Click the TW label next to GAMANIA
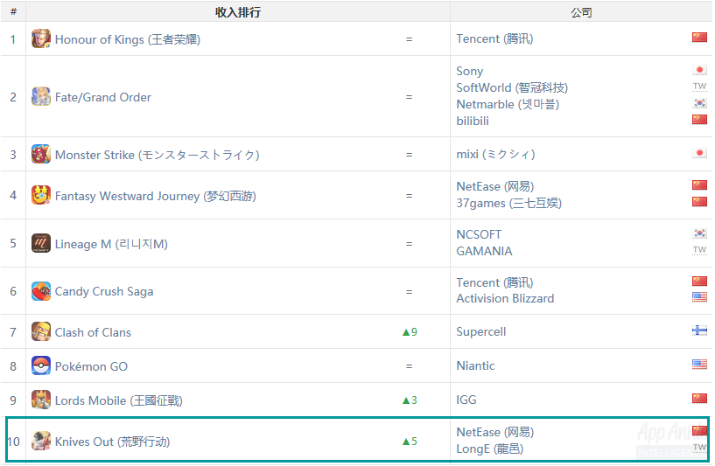The width and height of the screenshot is (715, 466). 699,250
